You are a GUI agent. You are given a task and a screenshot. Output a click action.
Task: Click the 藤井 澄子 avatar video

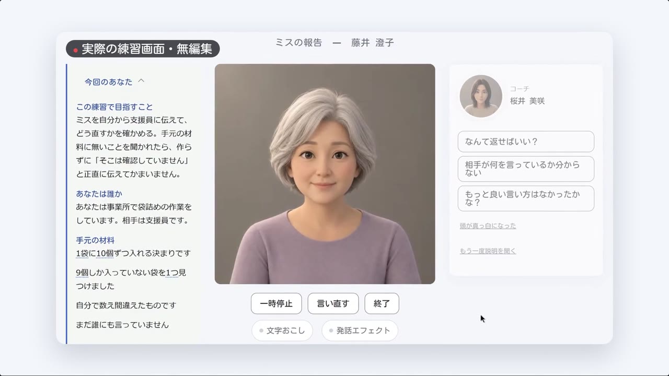click(325, 174)
